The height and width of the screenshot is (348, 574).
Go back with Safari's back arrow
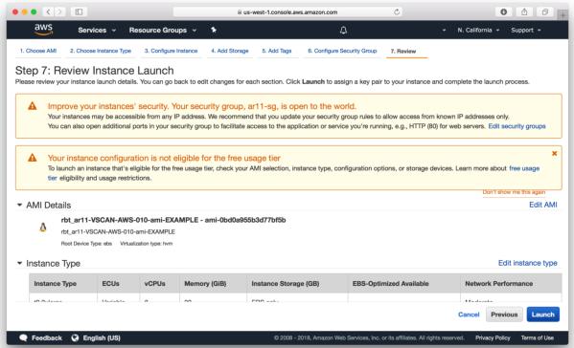coord(48,12)
